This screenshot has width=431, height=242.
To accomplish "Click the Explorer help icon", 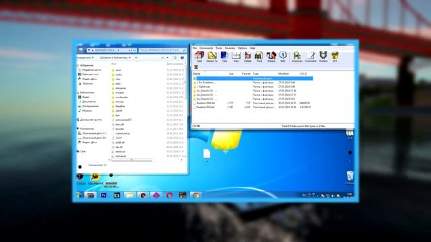I will coord(182,58).
